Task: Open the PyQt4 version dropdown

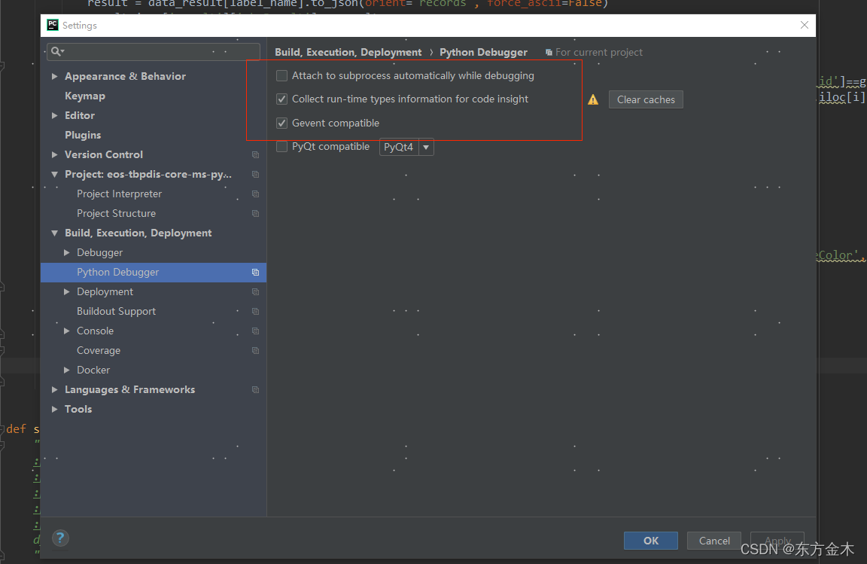Action: [x=426, y=147]
